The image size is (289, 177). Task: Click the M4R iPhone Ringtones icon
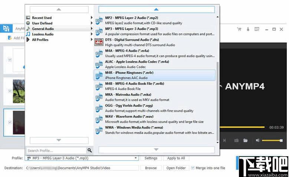(99, 75)
